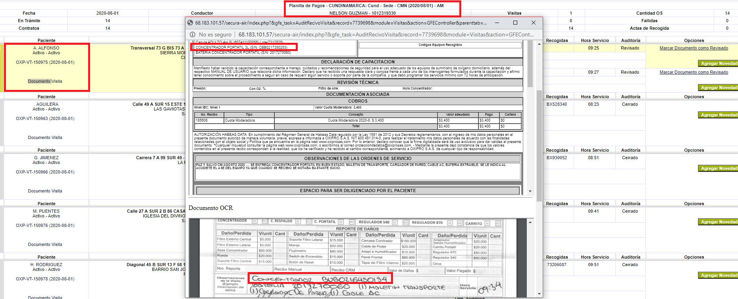Select order code OXP-VT-150976
The width and height of the screenshot is (738, 299).
(45, 225)
